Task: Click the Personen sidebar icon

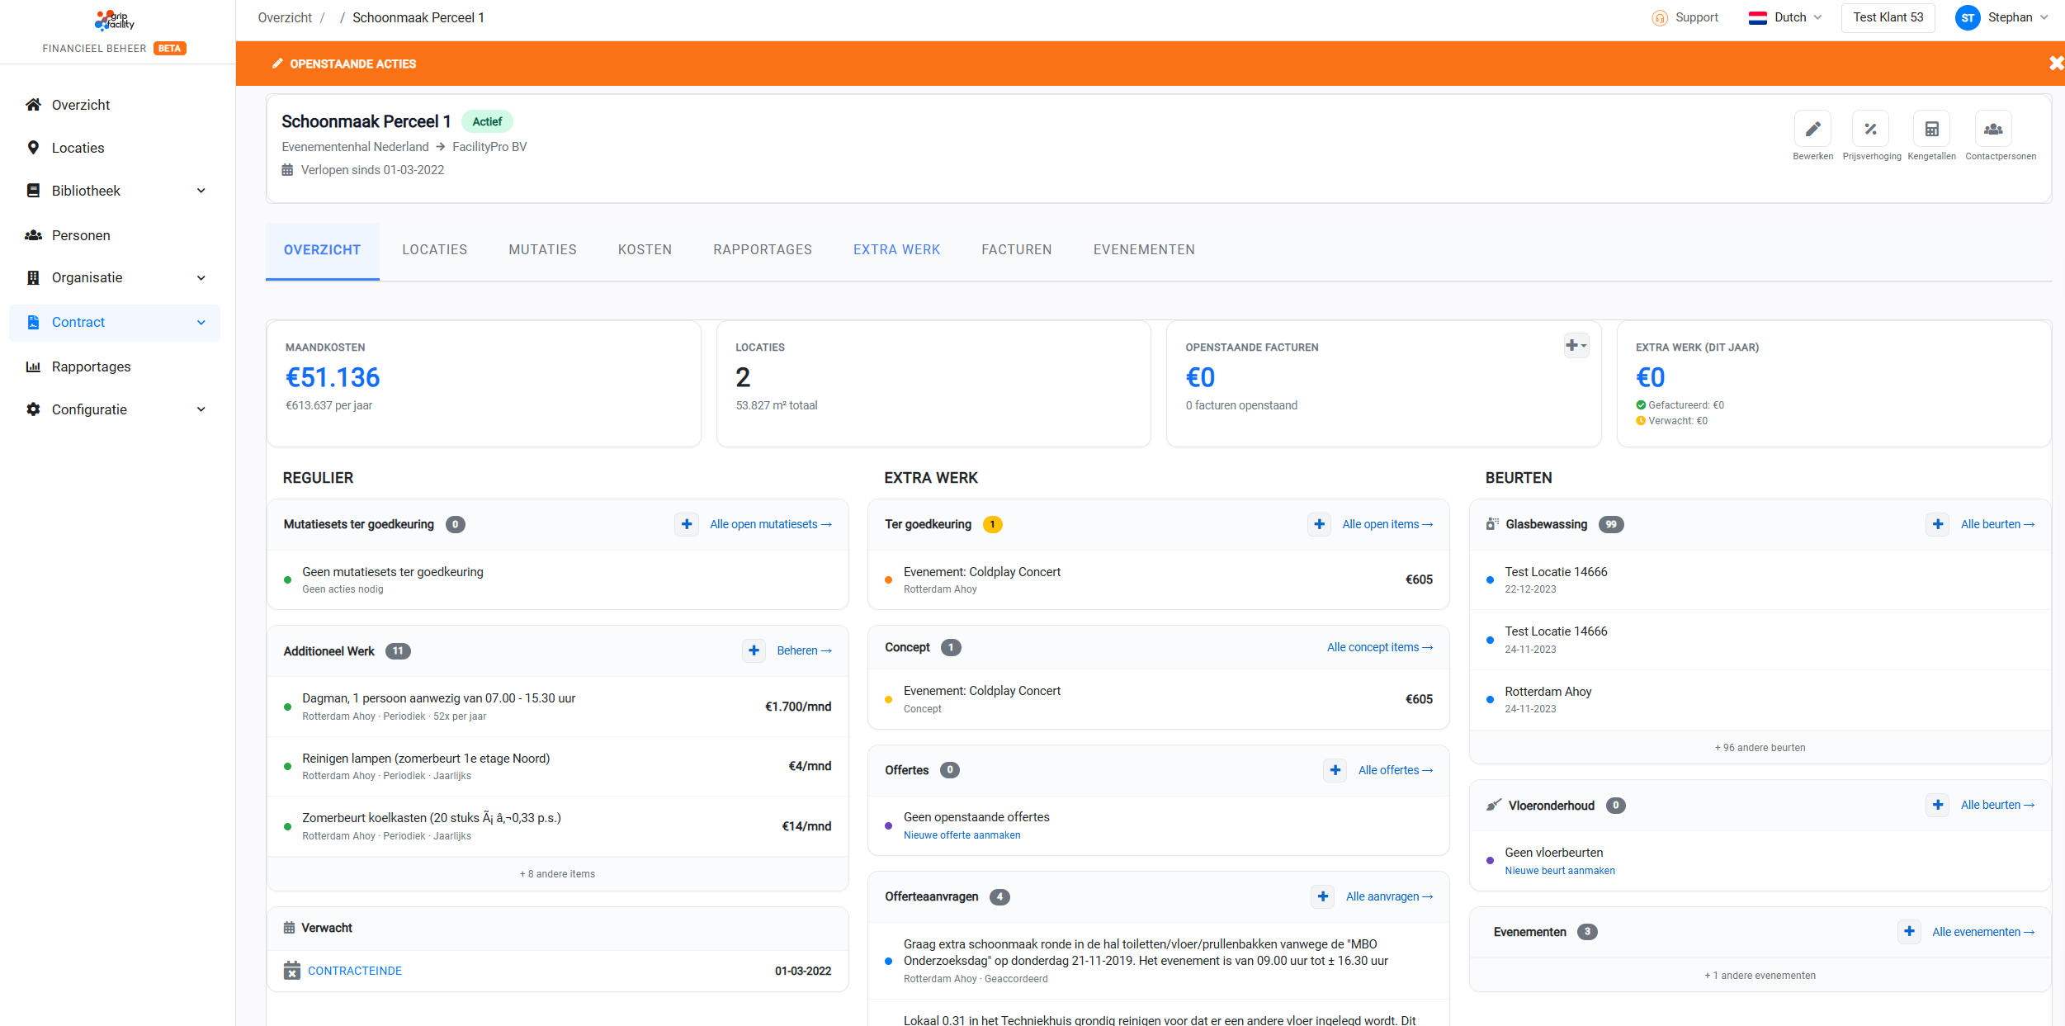Action: [x=33, y=234]
